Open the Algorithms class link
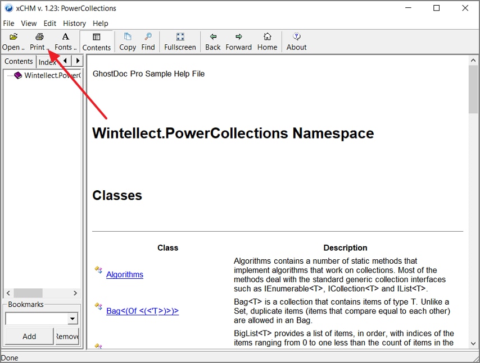480x363 pixels. coord(125,274)
